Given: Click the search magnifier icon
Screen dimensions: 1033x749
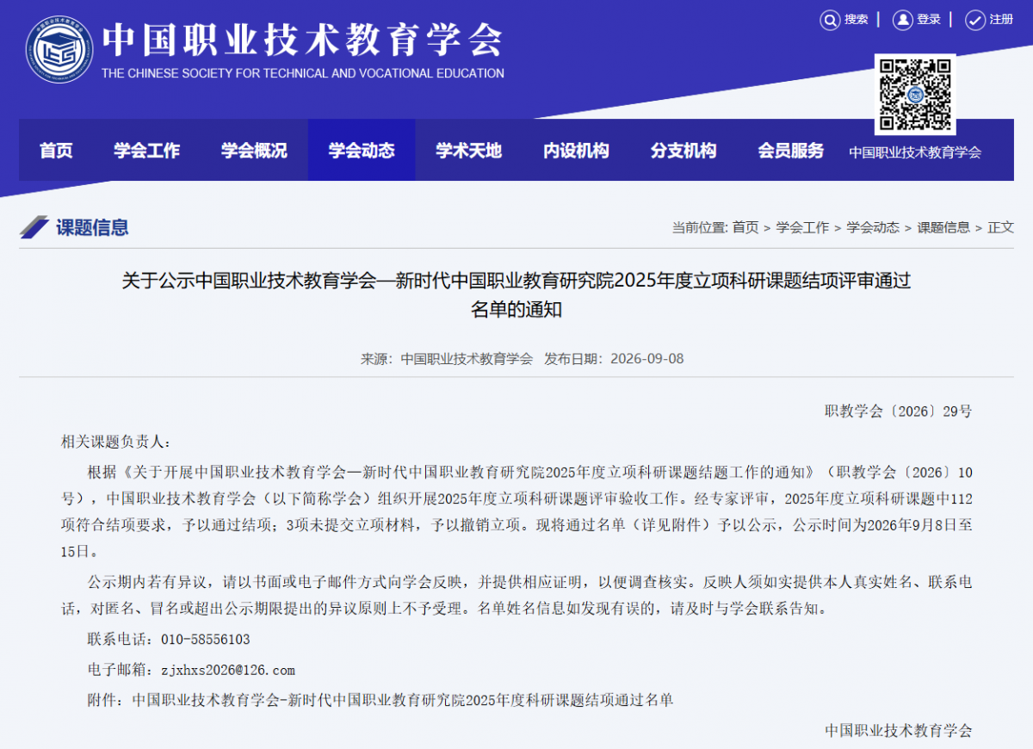Looking at the screenshot, I should click(830, 20).
